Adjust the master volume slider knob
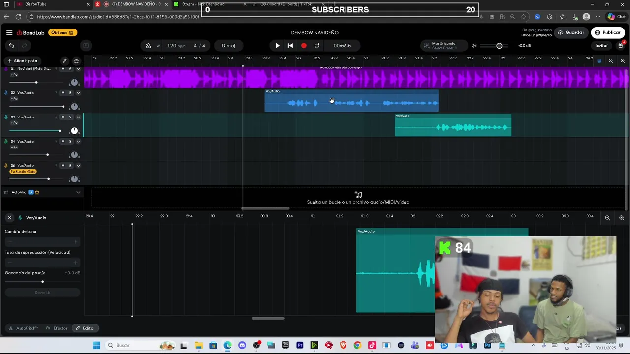The image size is (630, 354). pos(499,46)
